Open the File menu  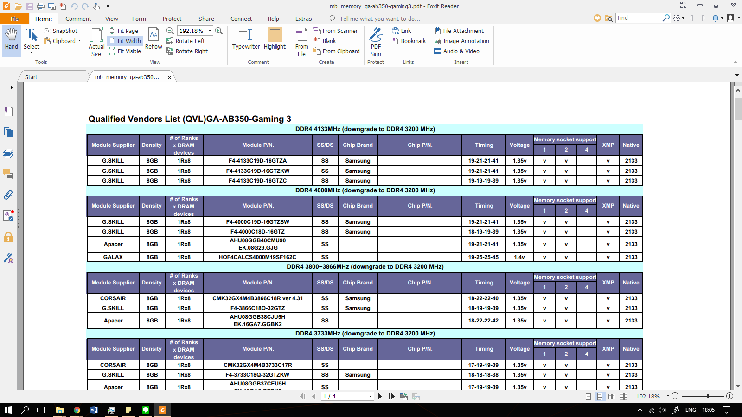click(14, 19)
